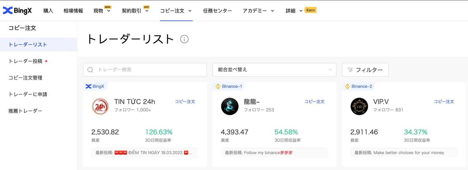Open the 総合並べ替え sort dropdown

[274, 70]
